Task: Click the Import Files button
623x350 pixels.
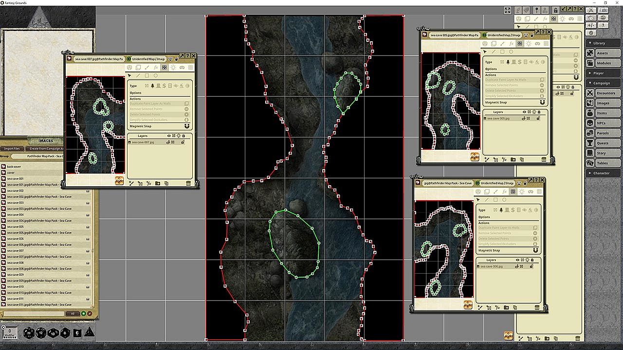Action: 12,149
